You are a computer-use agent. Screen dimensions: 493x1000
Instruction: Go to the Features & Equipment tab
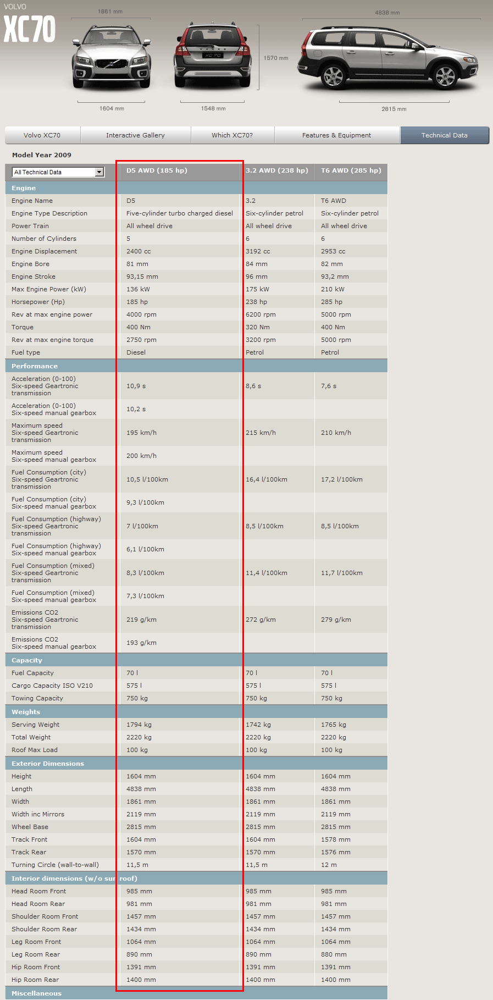336,135
